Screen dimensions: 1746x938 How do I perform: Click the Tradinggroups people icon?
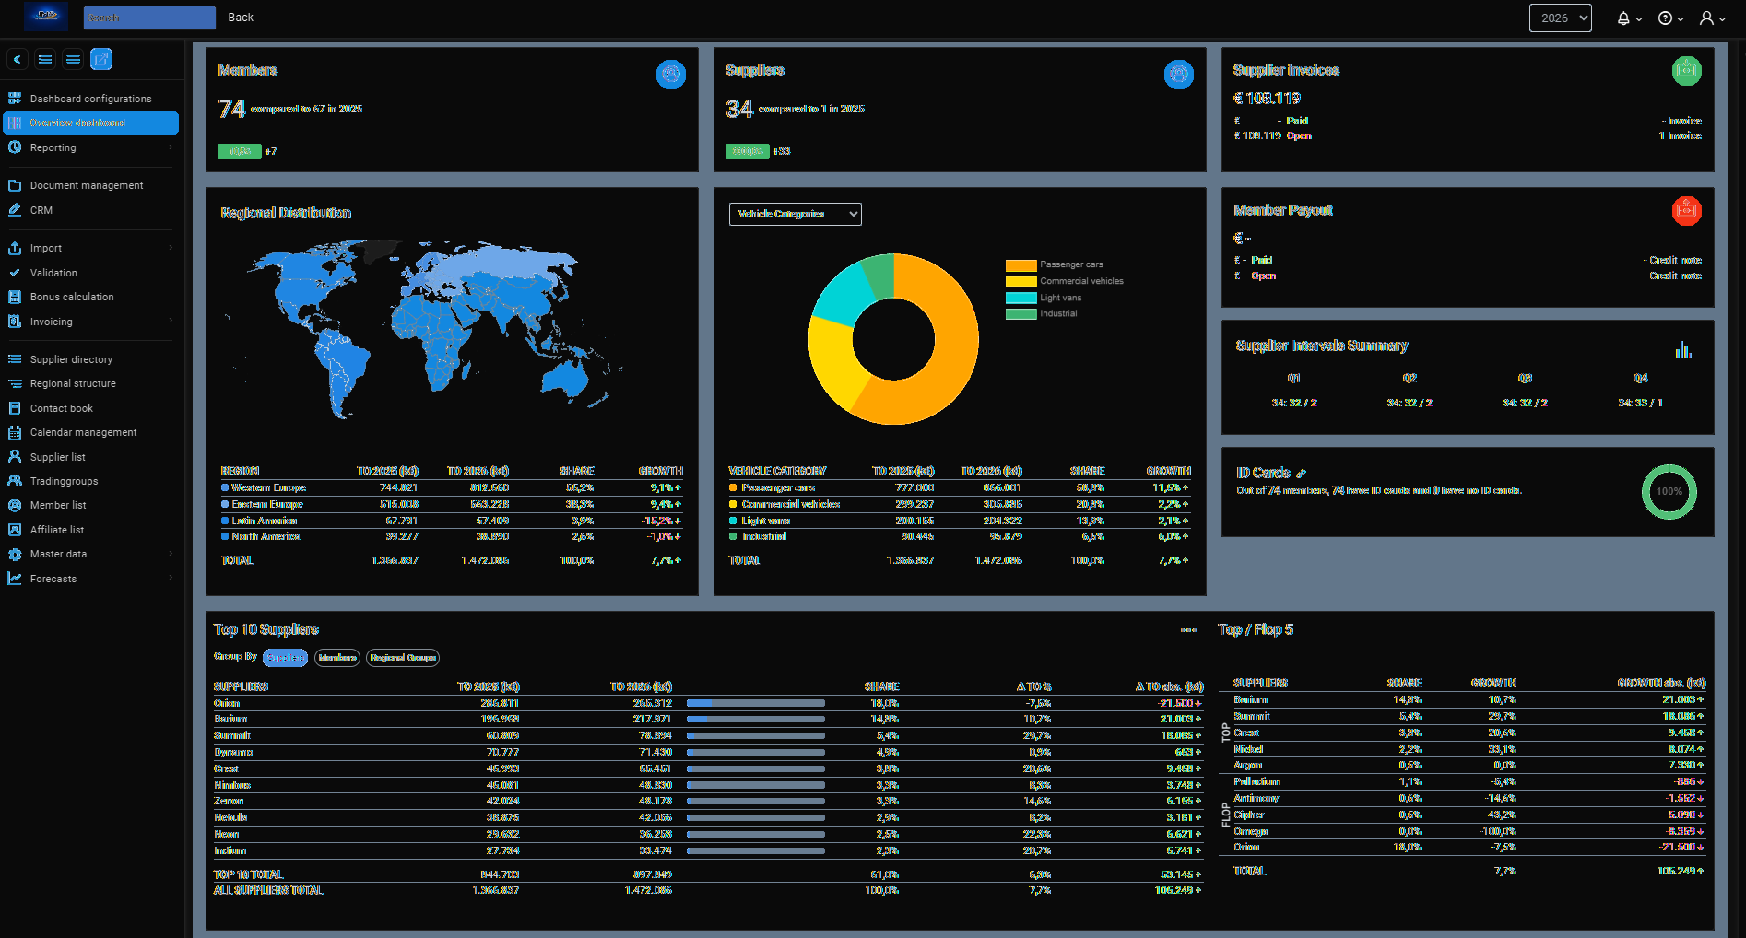[x=15, y=481]
